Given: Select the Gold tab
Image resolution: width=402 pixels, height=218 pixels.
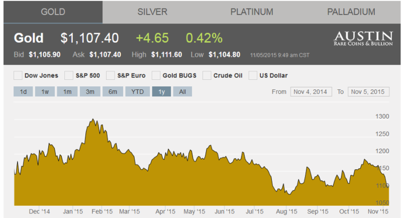Looking at the screenshot, I should pos(53,12).
